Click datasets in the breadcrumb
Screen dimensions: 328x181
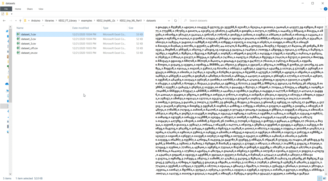tap(151, 21)
